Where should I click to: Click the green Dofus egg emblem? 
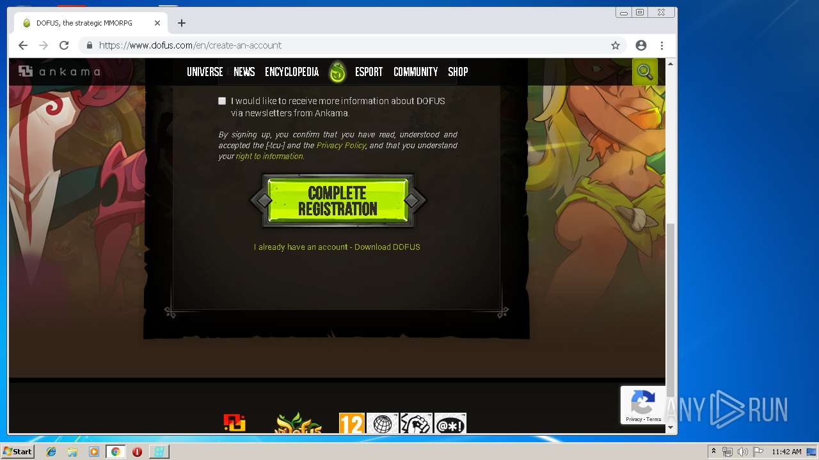coord(337,72)
